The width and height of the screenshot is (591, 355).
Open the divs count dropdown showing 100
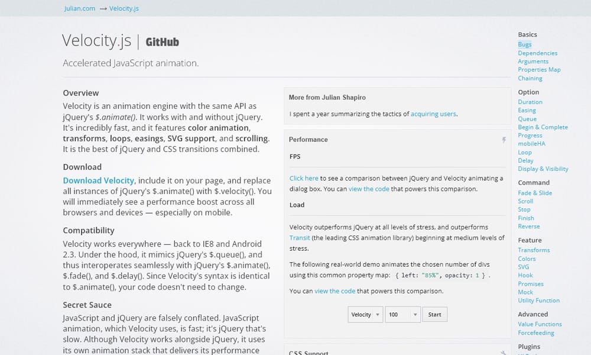tap(402, 314)
